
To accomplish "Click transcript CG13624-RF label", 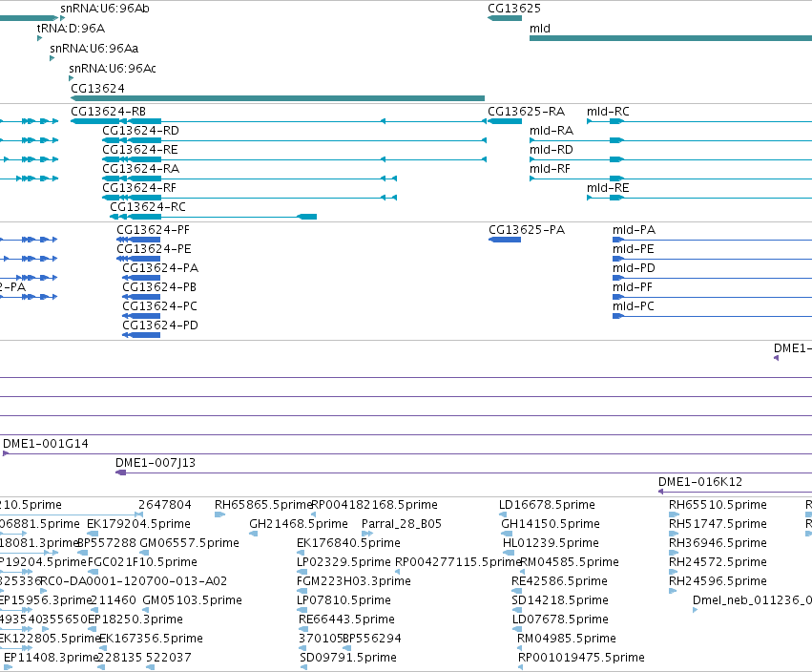I will pos(138,188).
